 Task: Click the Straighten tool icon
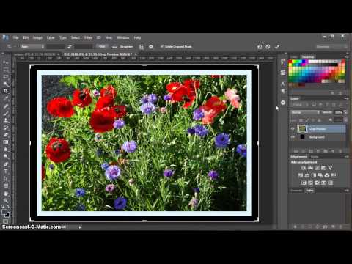pos(114,47)
